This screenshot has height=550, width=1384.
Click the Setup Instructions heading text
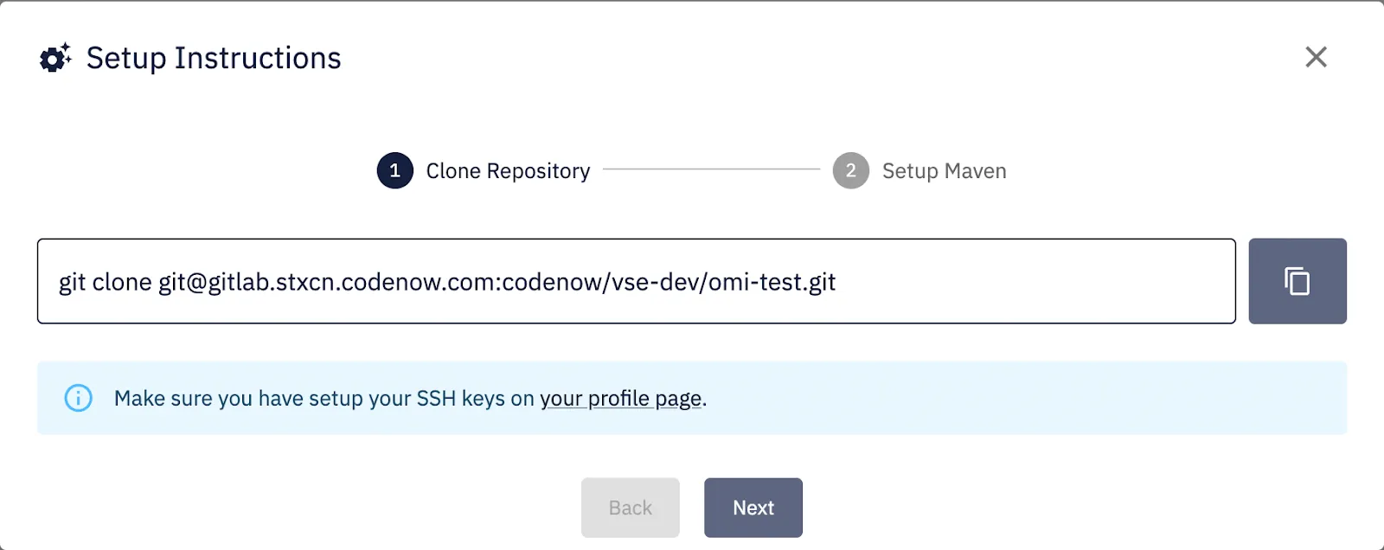click(x=214, y=58)
